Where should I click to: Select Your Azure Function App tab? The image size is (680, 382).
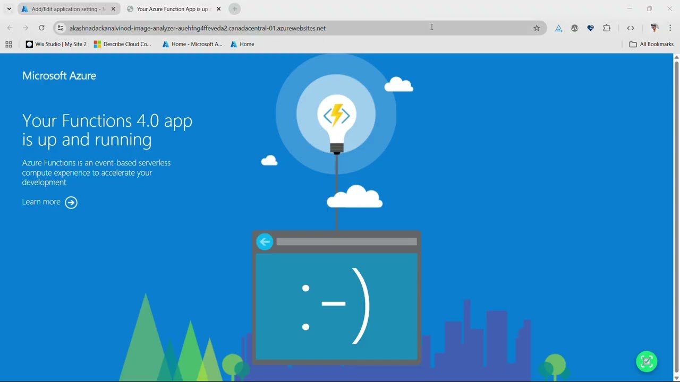174,9
